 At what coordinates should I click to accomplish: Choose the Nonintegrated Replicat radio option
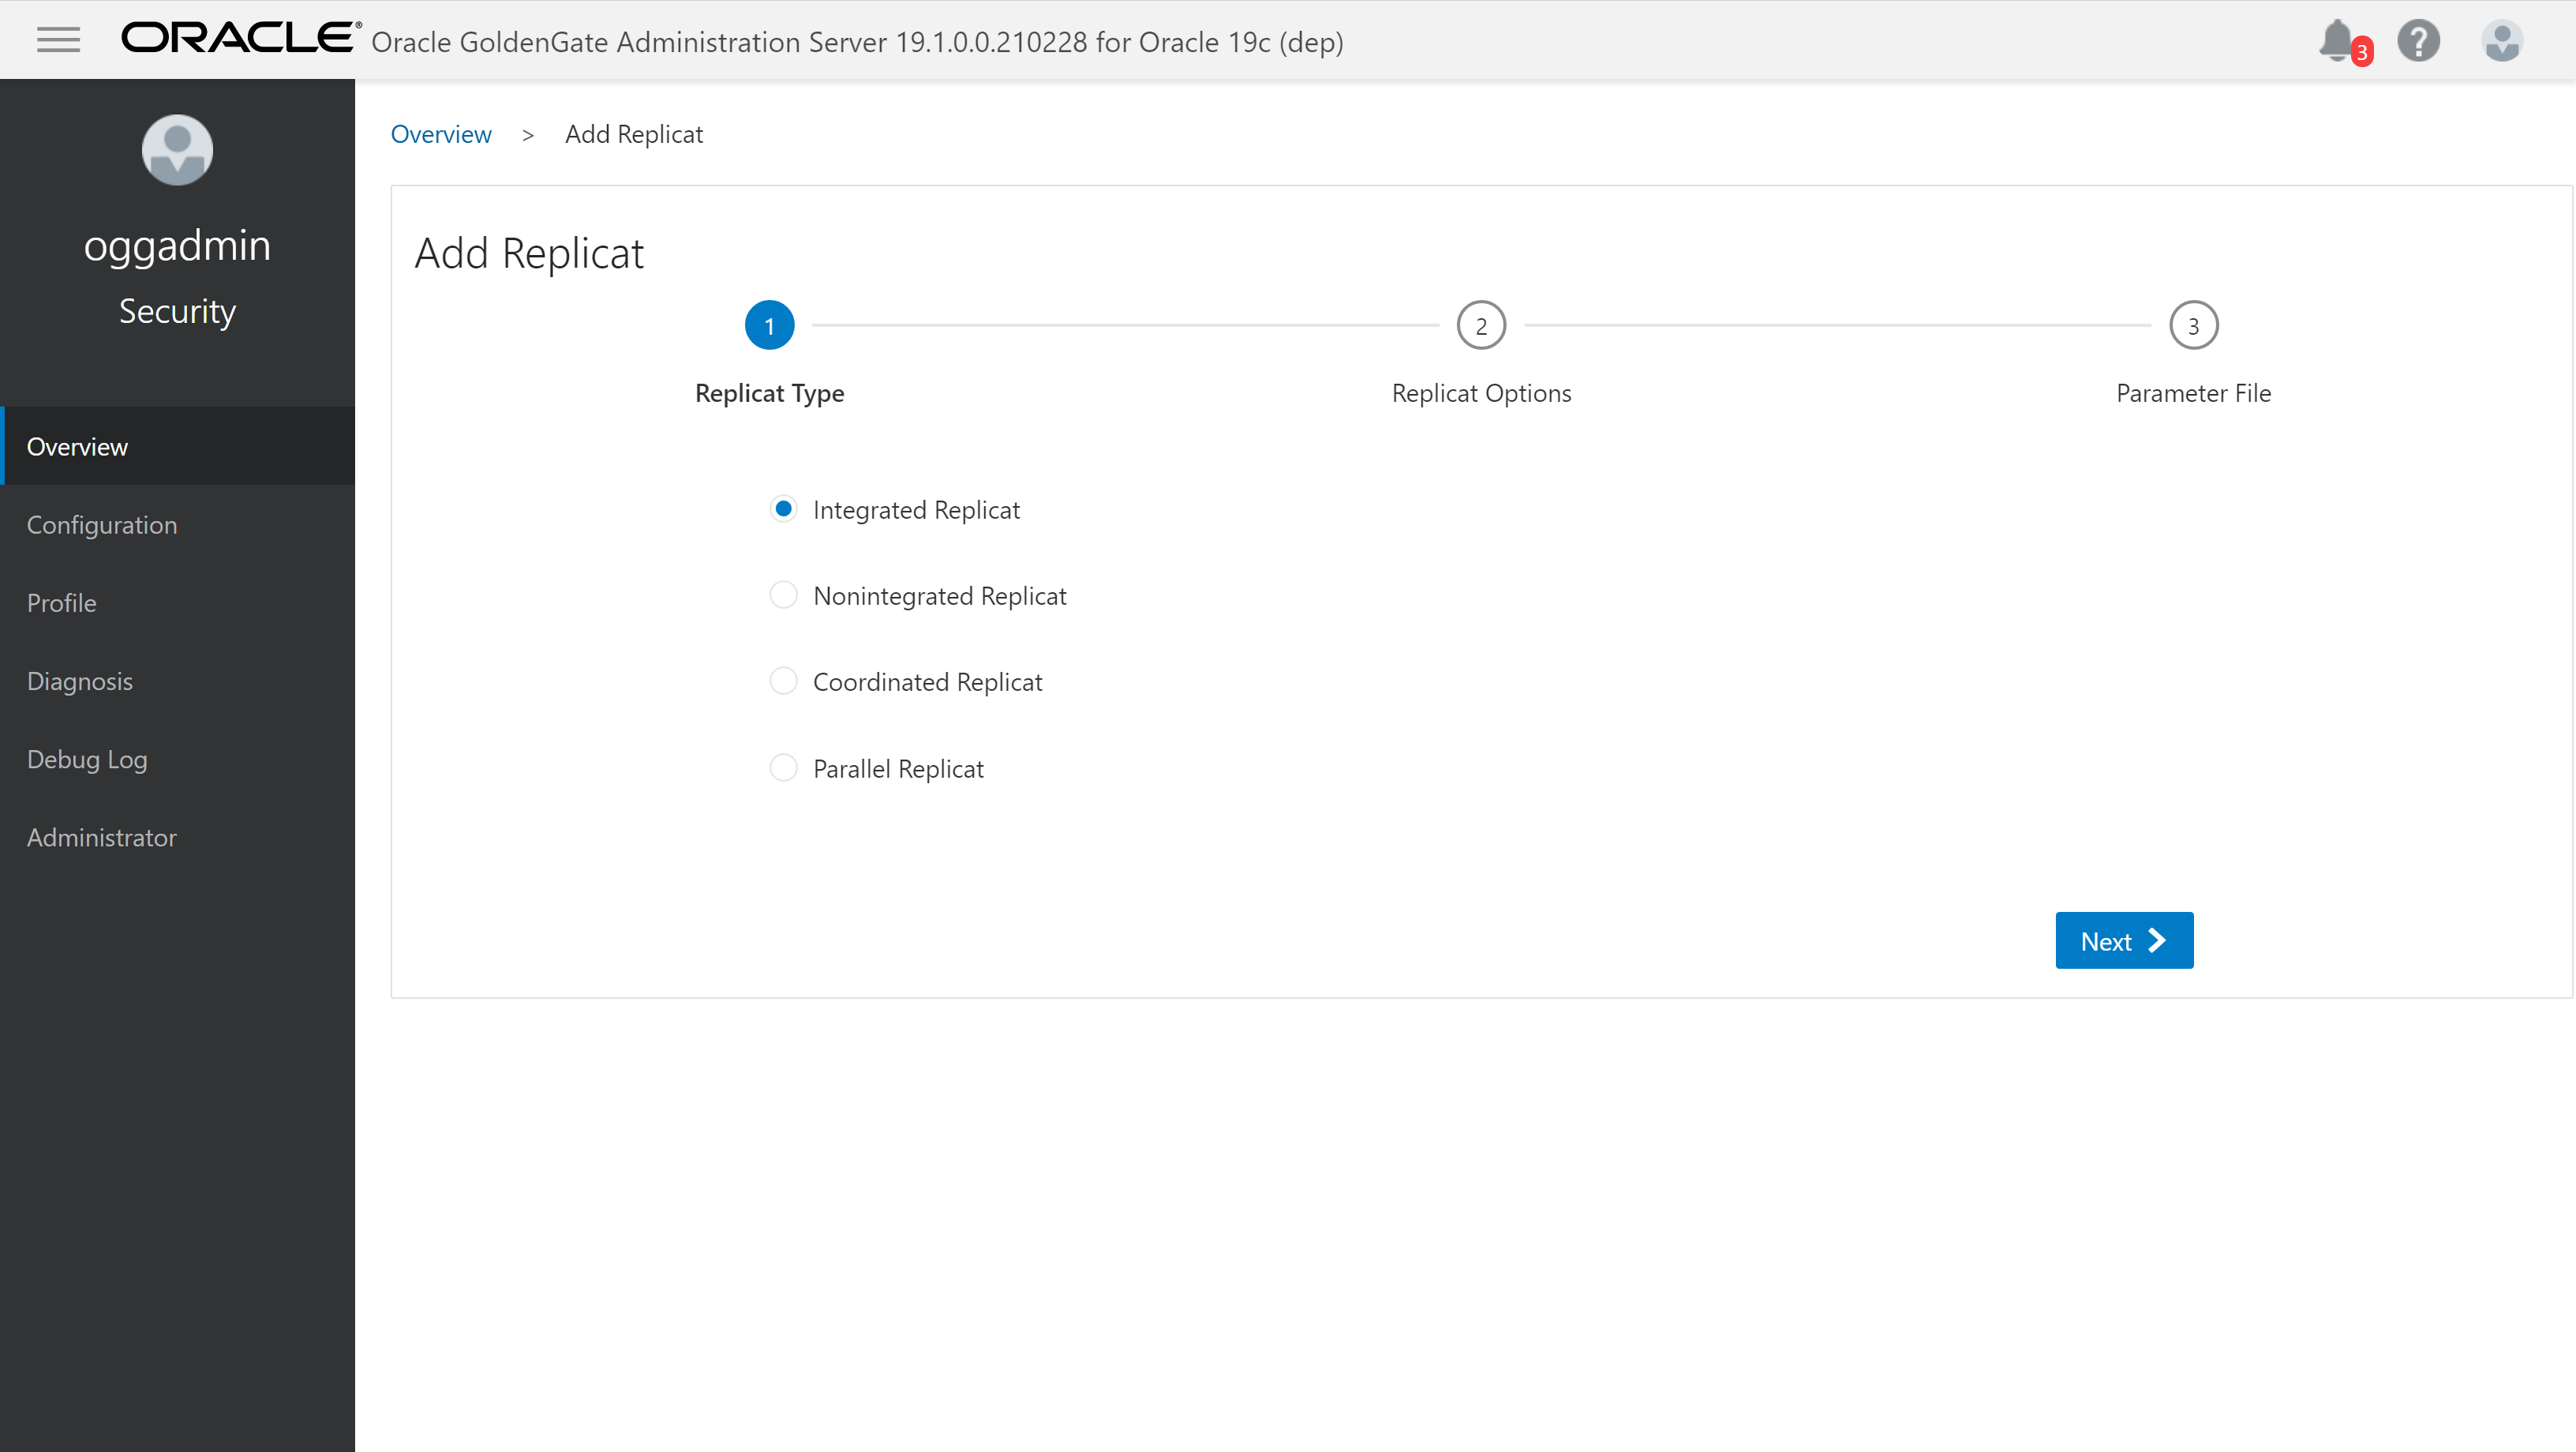[x=783, y=595]
